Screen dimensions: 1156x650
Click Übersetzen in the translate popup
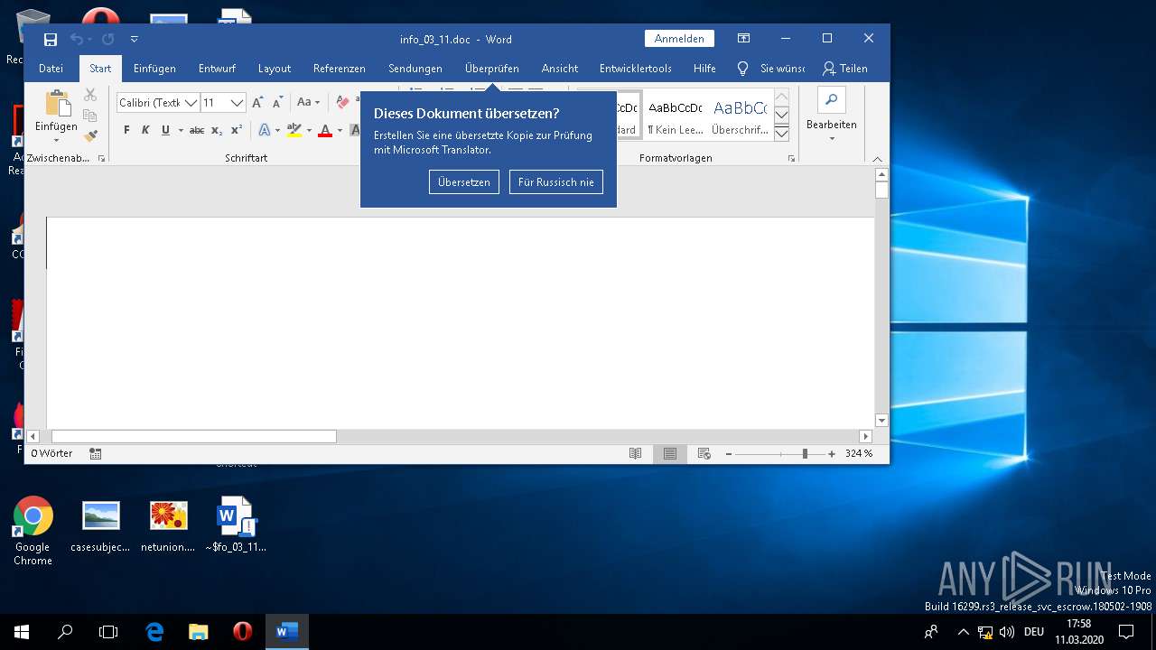[x=464, y=182]
